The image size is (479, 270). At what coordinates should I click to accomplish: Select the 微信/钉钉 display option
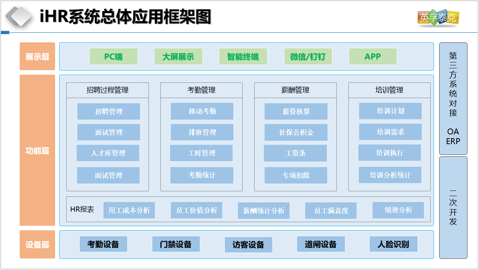point(308,57)
